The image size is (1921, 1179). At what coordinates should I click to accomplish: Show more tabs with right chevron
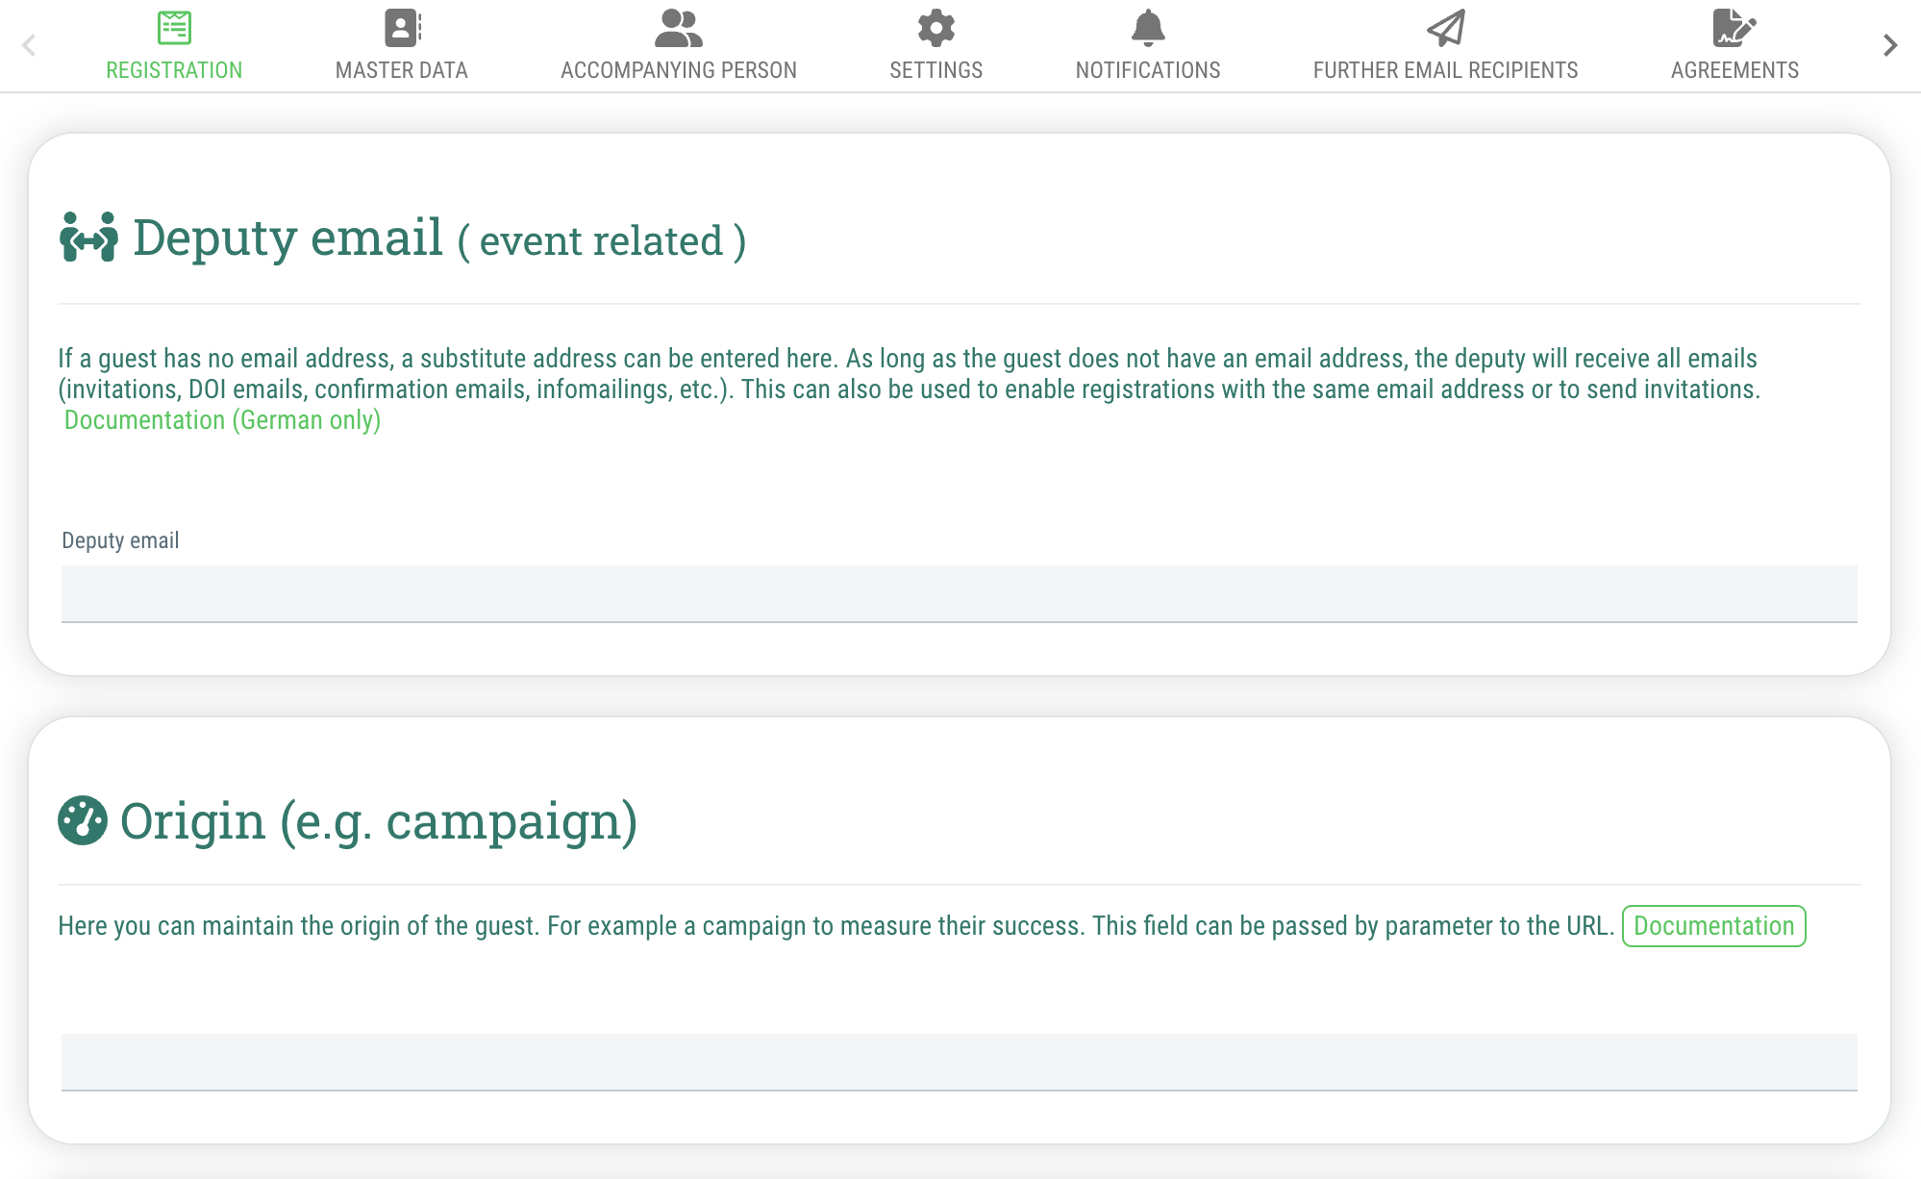tap(1890, 45)
